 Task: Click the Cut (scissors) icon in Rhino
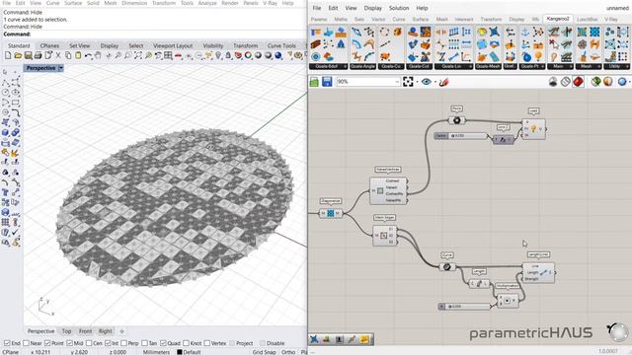click(58, 55)
